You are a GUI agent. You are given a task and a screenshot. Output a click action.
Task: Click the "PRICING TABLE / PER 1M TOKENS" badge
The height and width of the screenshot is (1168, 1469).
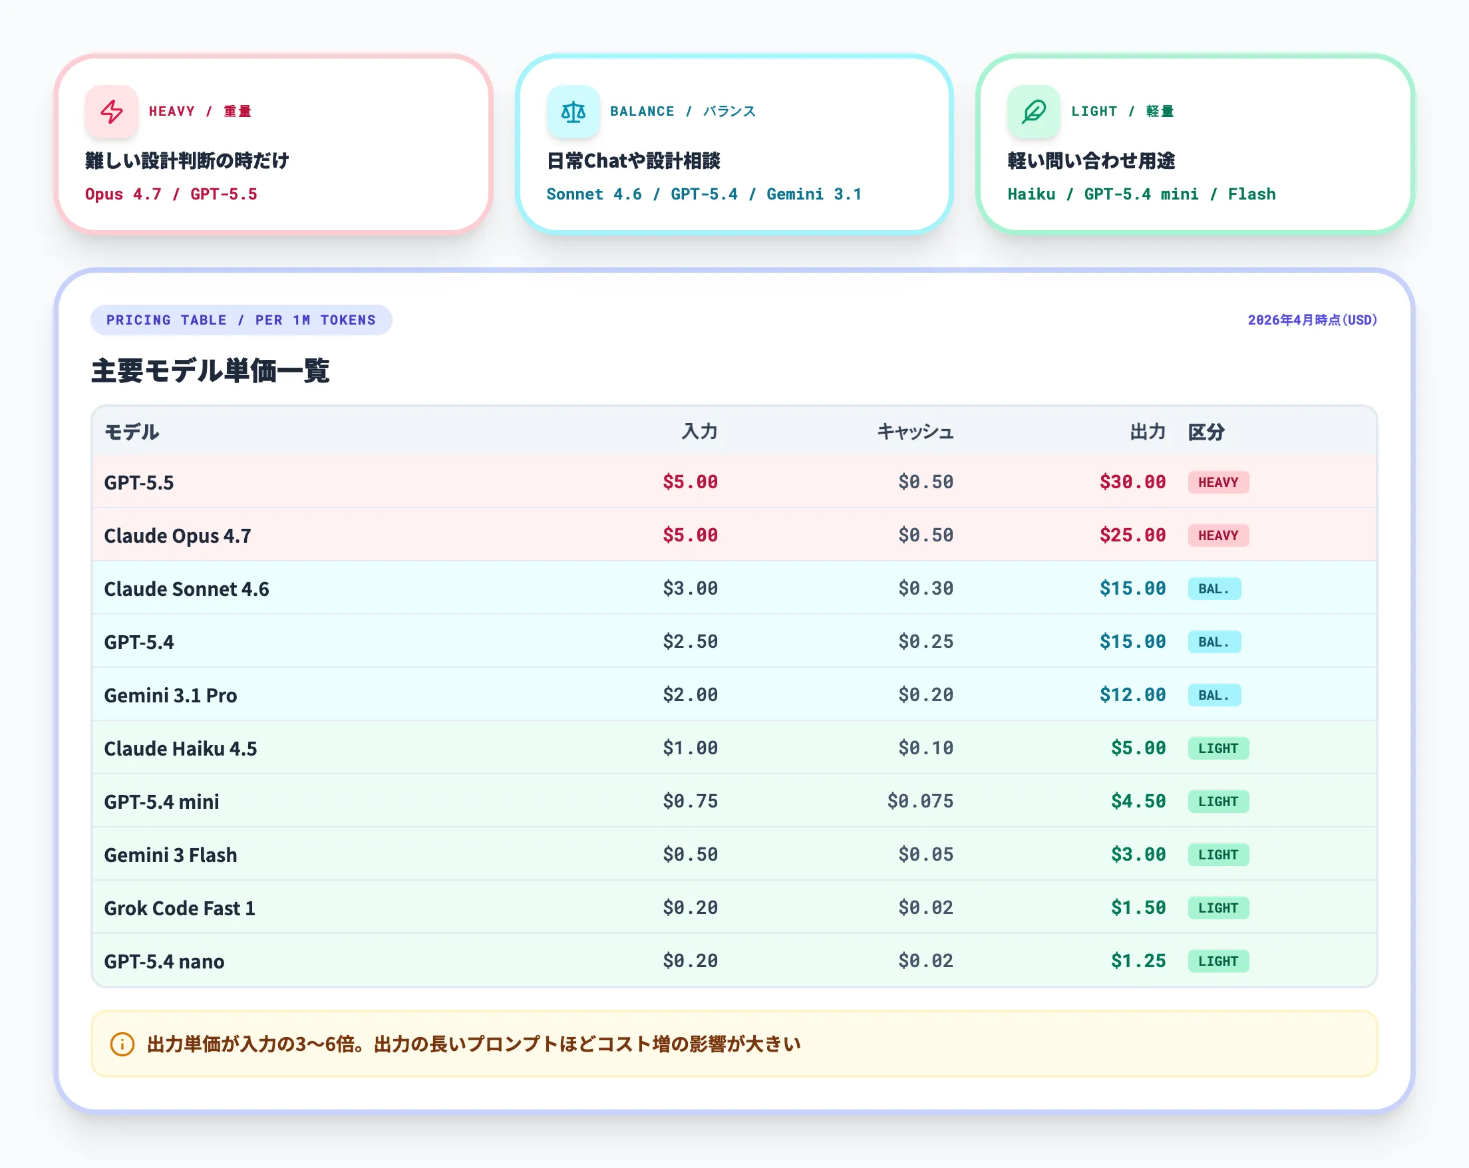pos(242,320)
